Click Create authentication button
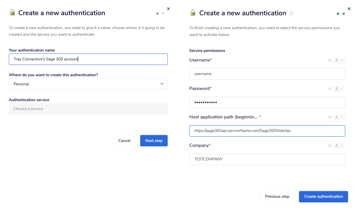The width and height of the screenshot is (357, 211). pos(323,197)
